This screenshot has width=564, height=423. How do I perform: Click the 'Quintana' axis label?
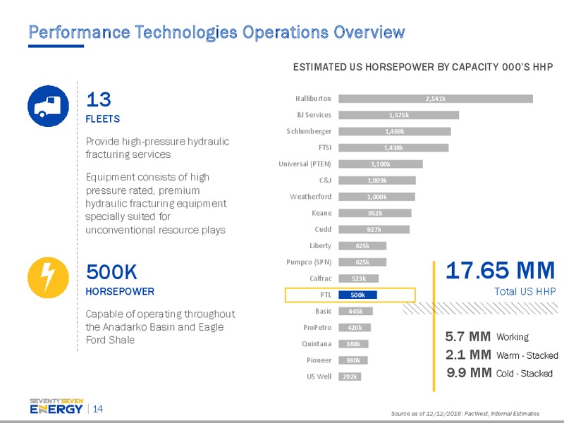[x=317, y=344]
